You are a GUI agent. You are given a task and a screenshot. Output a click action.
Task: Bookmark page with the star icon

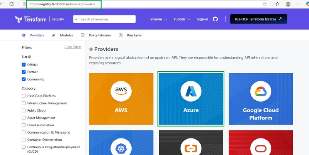(265, 4)
